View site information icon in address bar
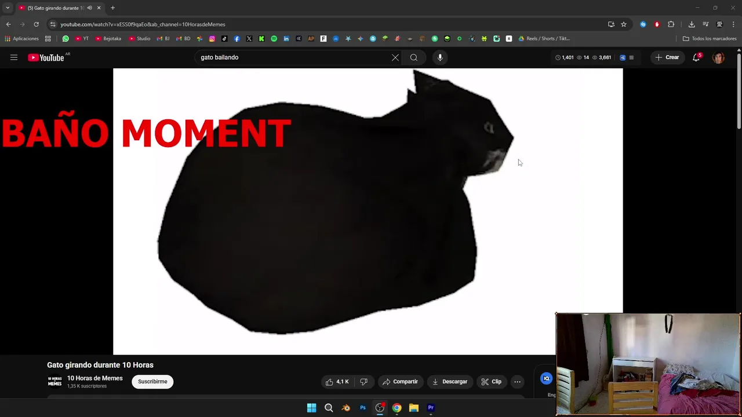This screenshot has height=417, width=742. click(53, 24)
